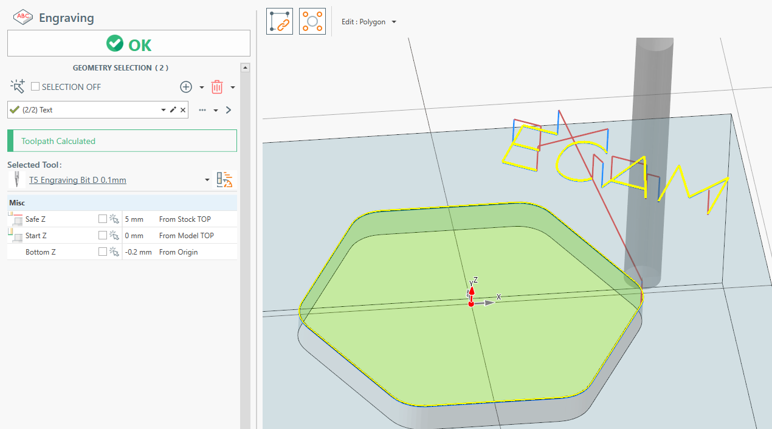Screen dimensions: 772x429
Task: Toggle the Bottom Z checkbox
Action: tap(103, 252)
